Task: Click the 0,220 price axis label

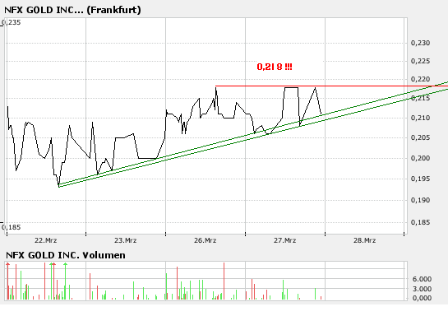Action: pyautogui.click(x=420, y=79)
